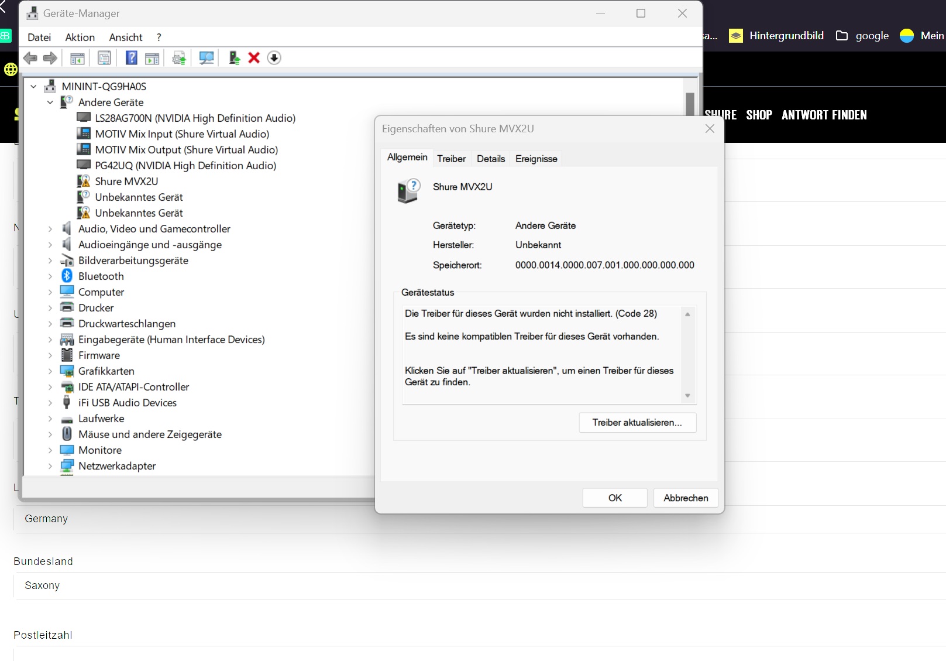Close the Eigenschaften von Shure MVX2U dialog
The height and width of the screenshot is (661, 946).
click(x=710, y=129)
